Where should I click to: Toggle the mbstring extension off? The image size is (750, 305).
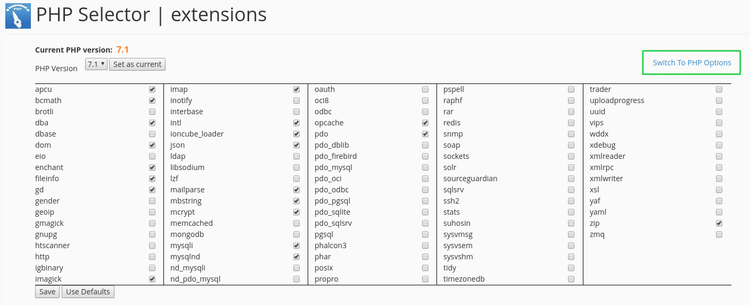[x=296, y=201]
